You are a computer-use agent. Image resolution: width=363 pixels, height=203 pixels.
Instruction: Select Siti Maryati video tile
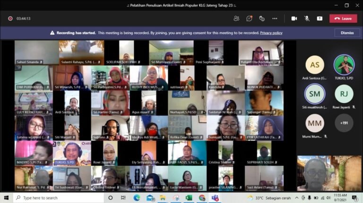(72, 128)
